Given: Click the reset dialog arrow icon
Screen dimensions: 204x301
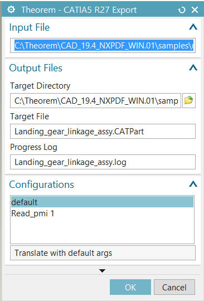Looking at the screenshot, I should tap(182, 10).
